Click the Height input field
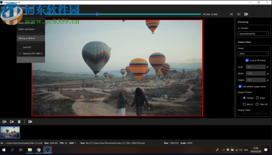Viewport: 272px width, 155px height. pos(255,80)
